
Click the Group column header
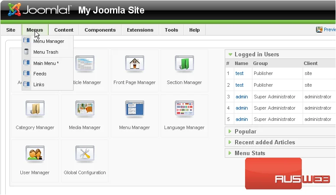[x=260, y=63]
